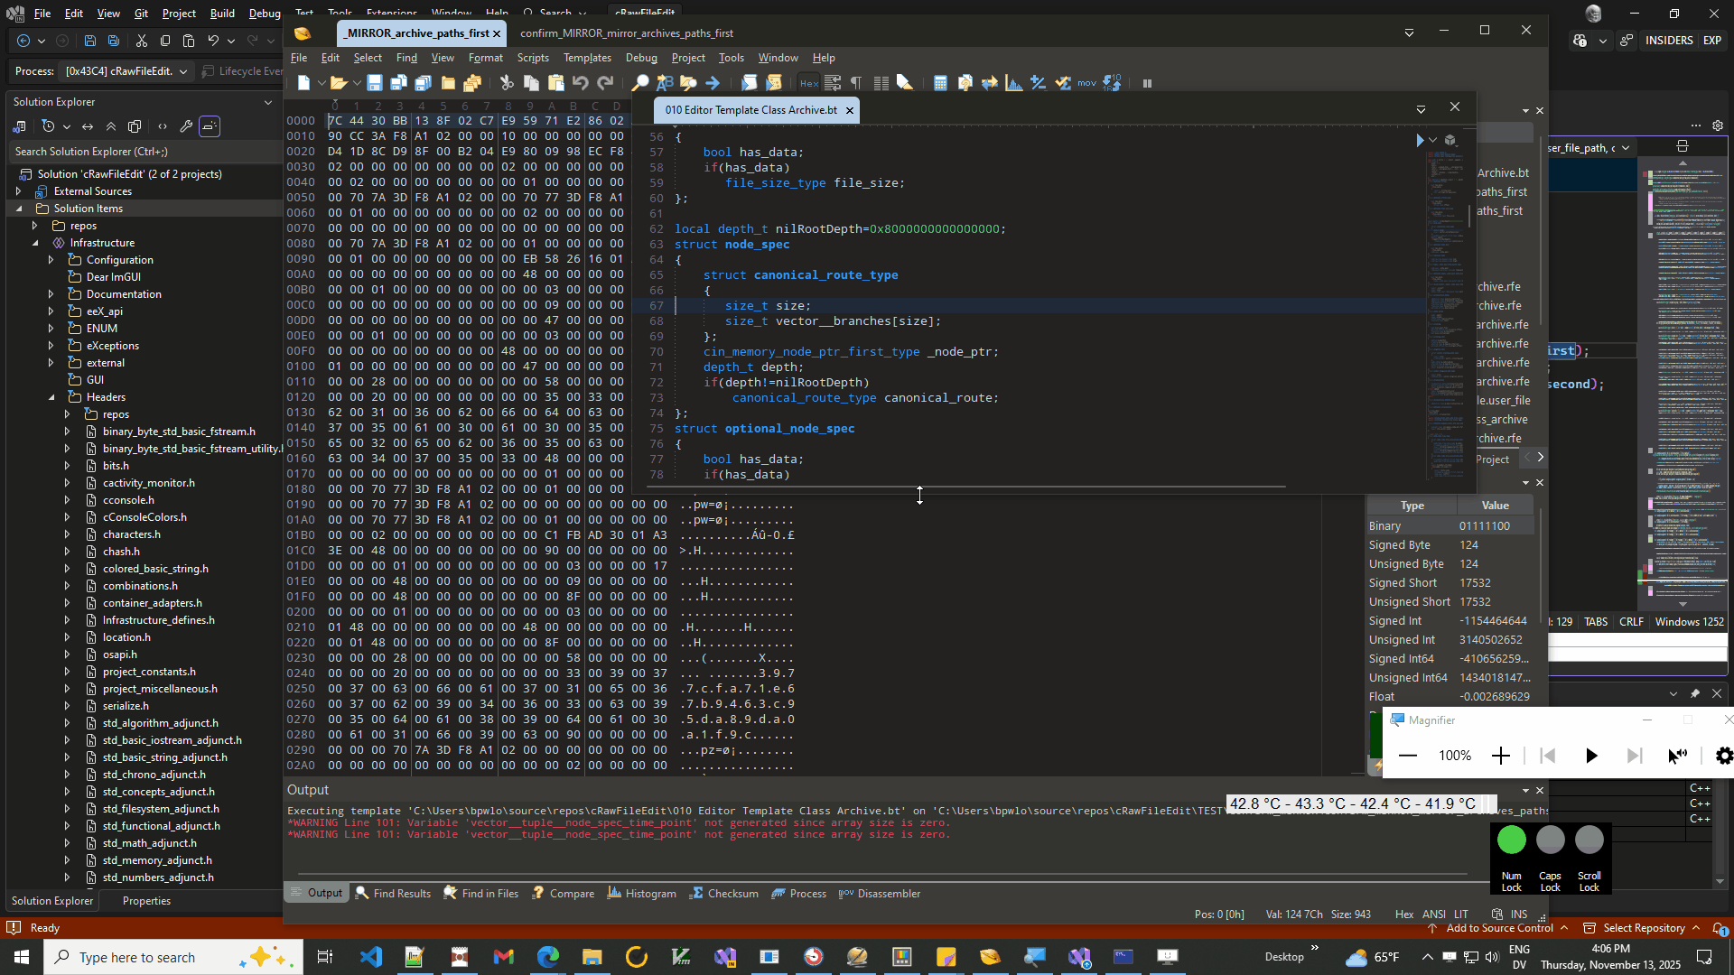Toggle whitespace paragraph mark display
This screenshot has width=1734, height=975.
(856, 83)
